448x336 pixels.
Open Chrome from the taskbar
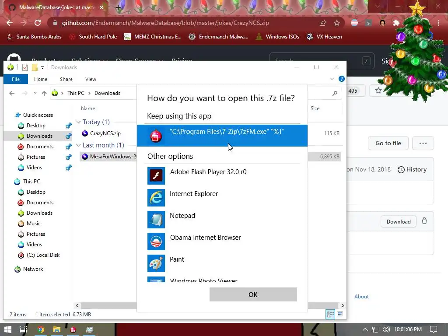point(41,330)
